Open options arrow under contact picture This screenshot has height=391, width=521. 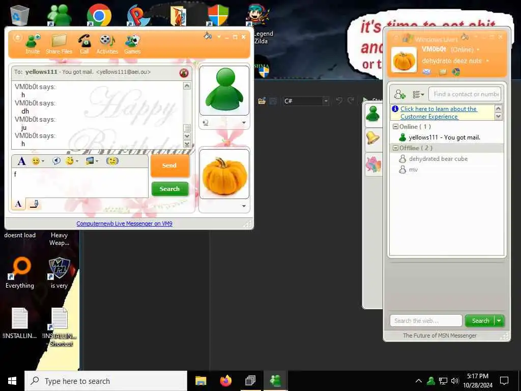(x=244, y=123)
